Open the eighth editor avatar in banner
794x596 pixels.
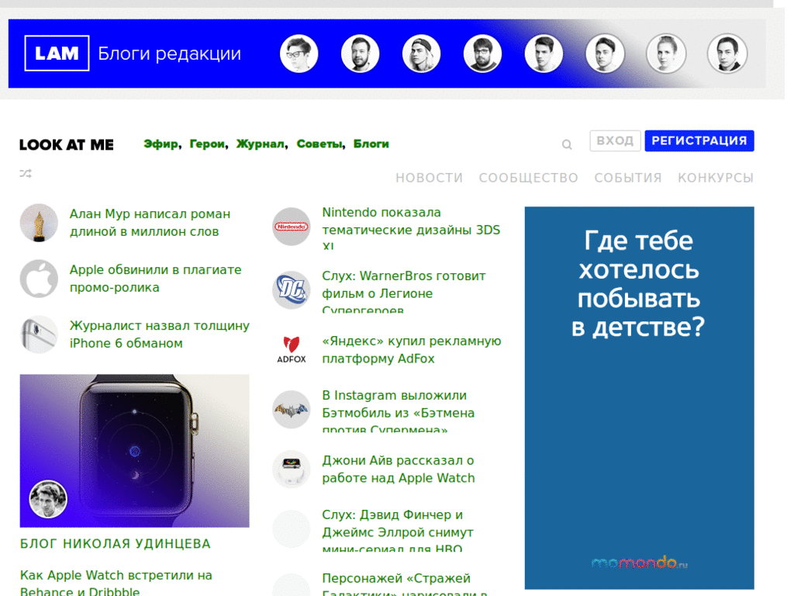pos(727,54)
